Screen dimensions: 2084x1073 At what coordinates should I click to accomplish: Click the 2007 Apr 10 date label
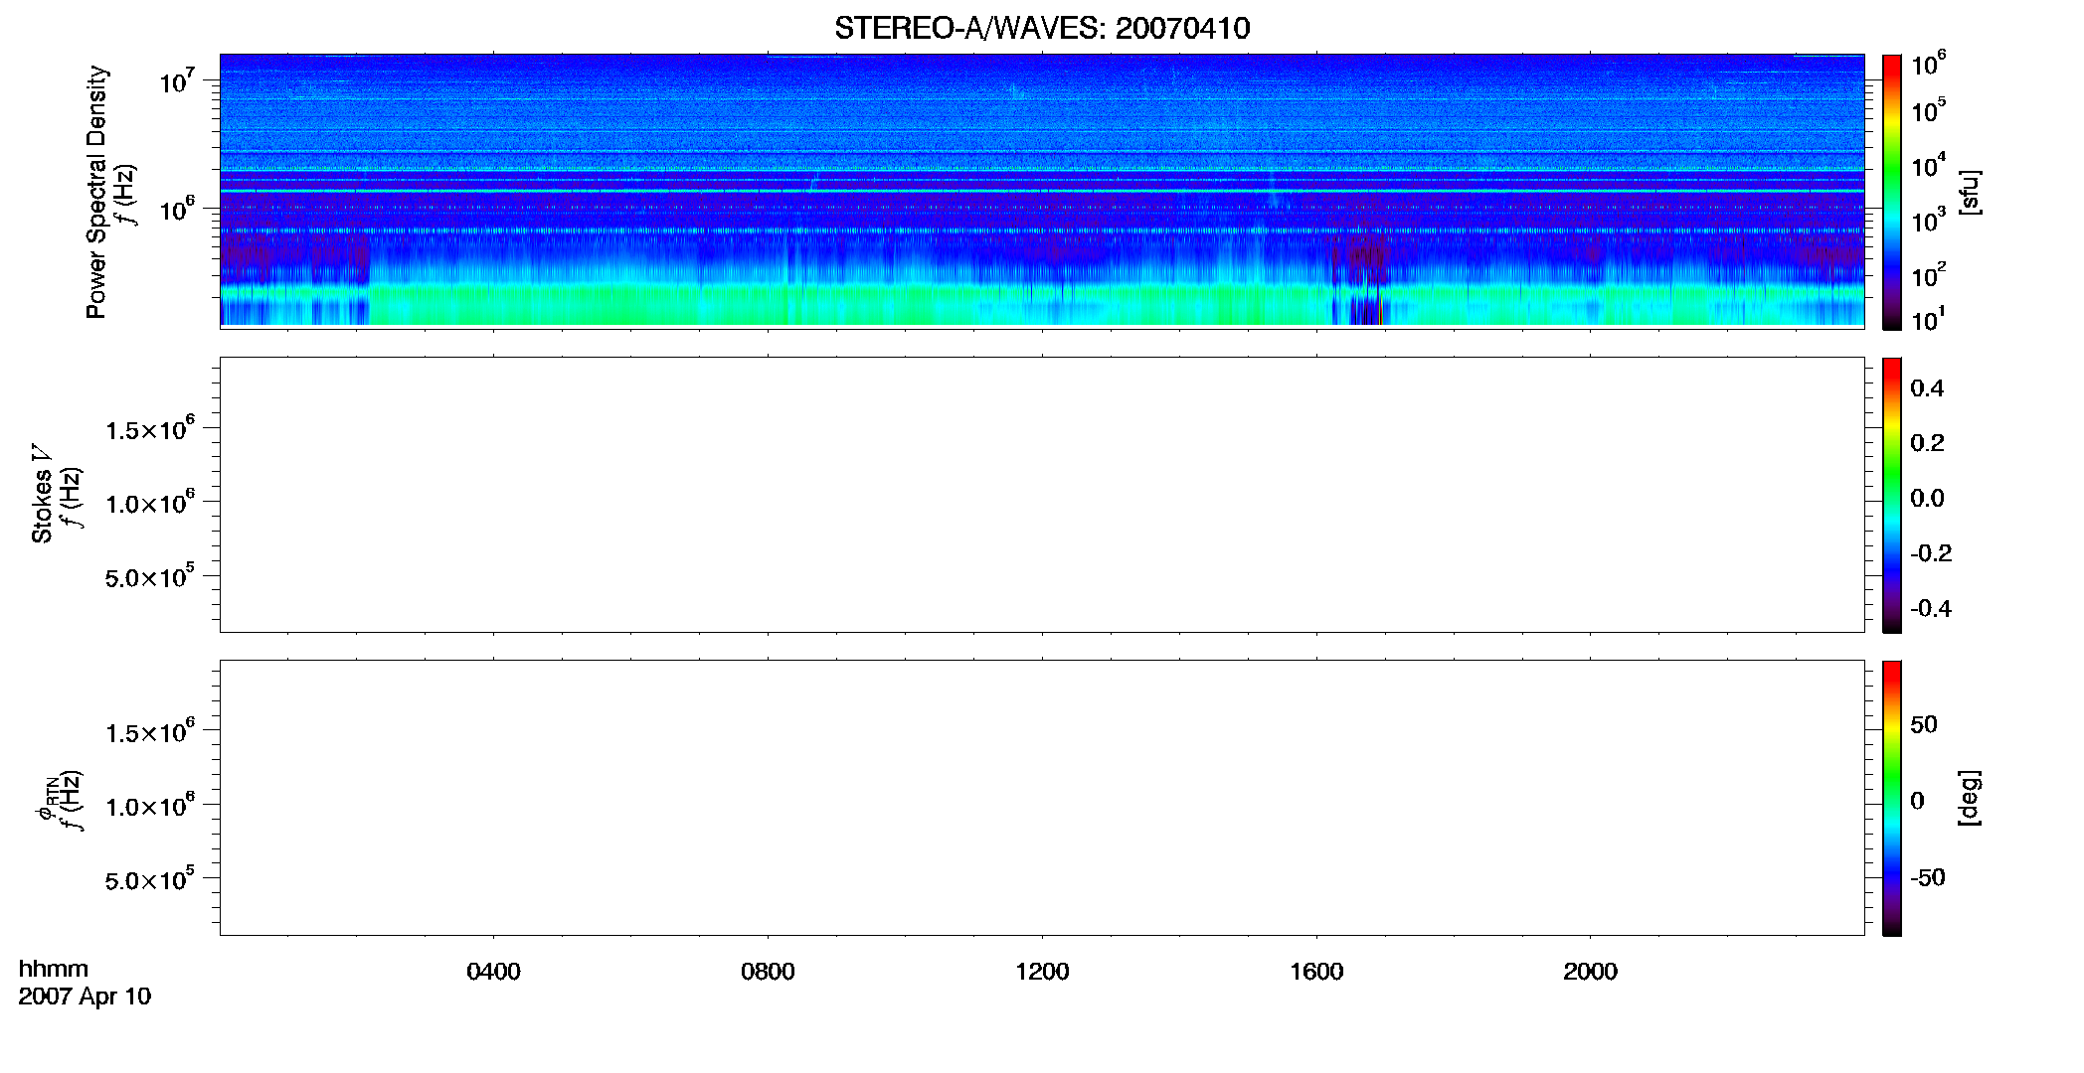tap(85, 996)
